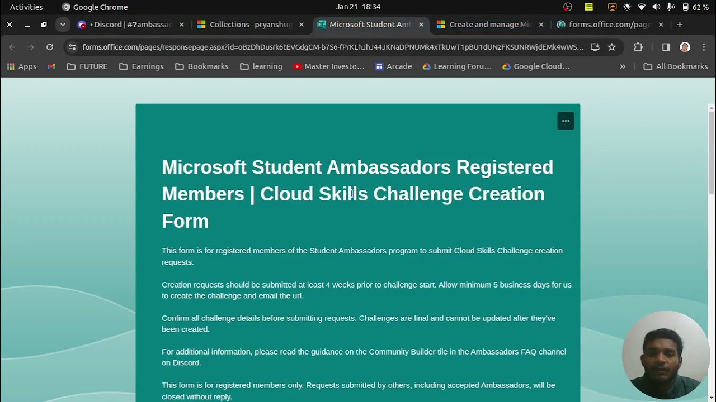Open the Arcade bookmark

coord(393,66)
